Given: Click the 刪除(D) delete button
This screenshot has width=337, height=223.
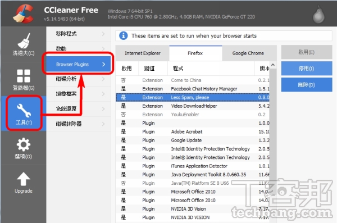Looking at the screenshot, I should (307, 85).
